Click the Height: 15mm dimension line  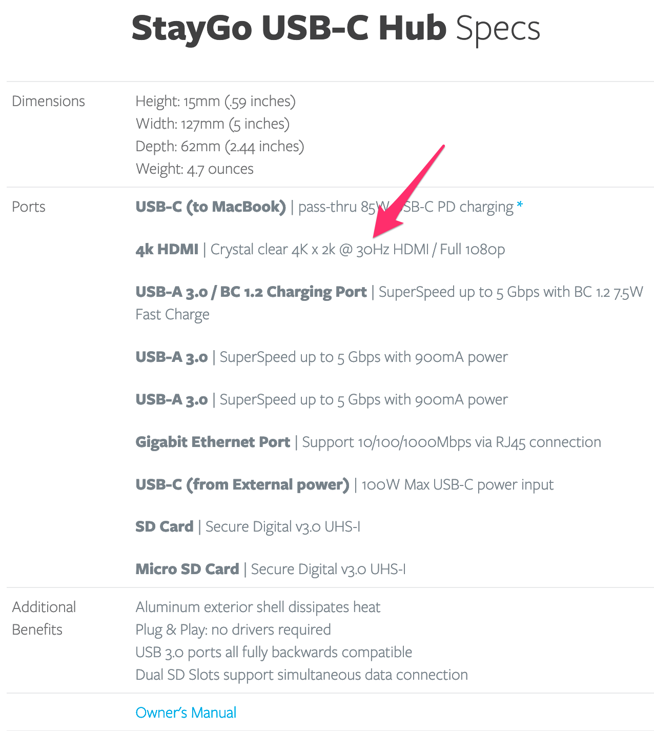coord(215,101)
